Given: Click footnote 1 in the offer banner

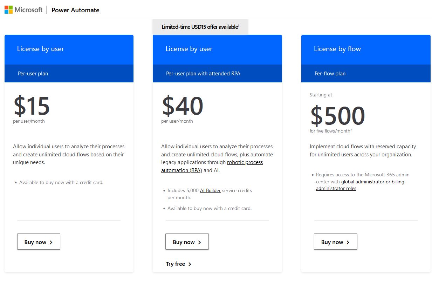Looking at the screenshot, I should point(239,25).
